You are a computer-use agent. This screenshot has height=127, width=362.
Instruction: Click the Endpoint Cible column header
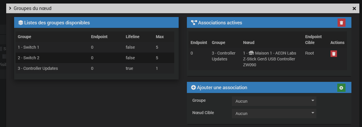click(313, 40)
